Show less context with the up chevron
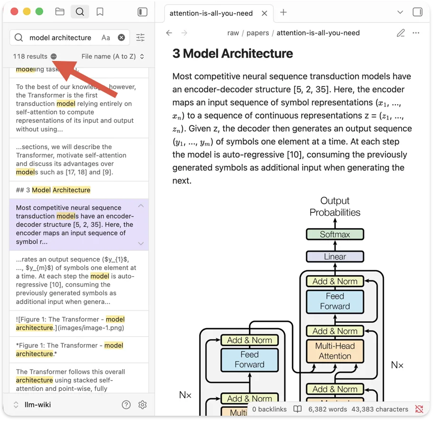433x421 pixels. [x=141, y=206]
